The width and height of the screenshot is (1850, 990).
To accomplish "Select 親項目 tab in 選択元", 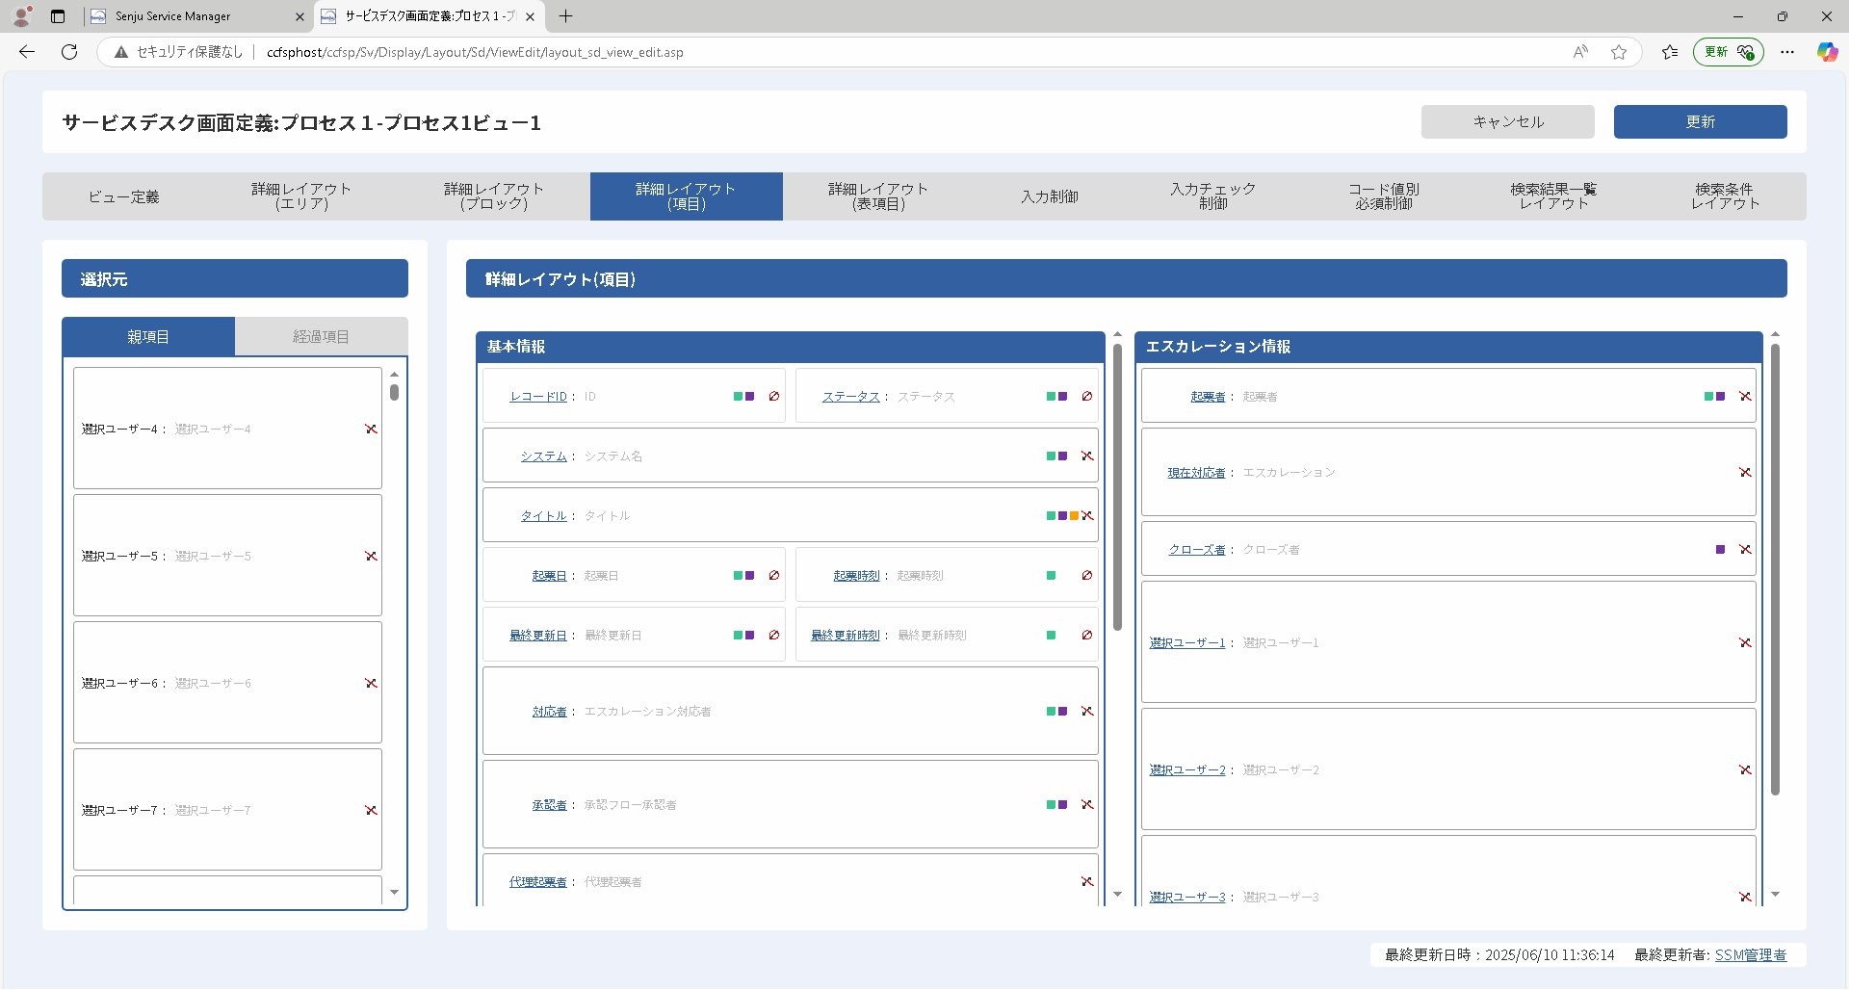I will 148,337.
